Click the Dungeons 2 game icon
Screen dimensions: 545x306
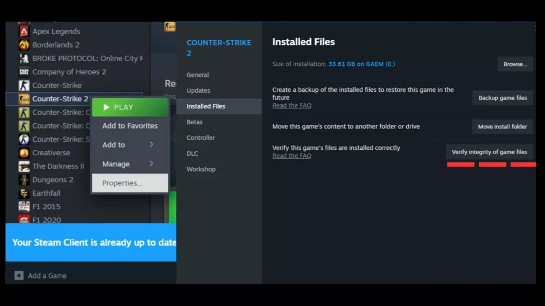pos(24,180)
